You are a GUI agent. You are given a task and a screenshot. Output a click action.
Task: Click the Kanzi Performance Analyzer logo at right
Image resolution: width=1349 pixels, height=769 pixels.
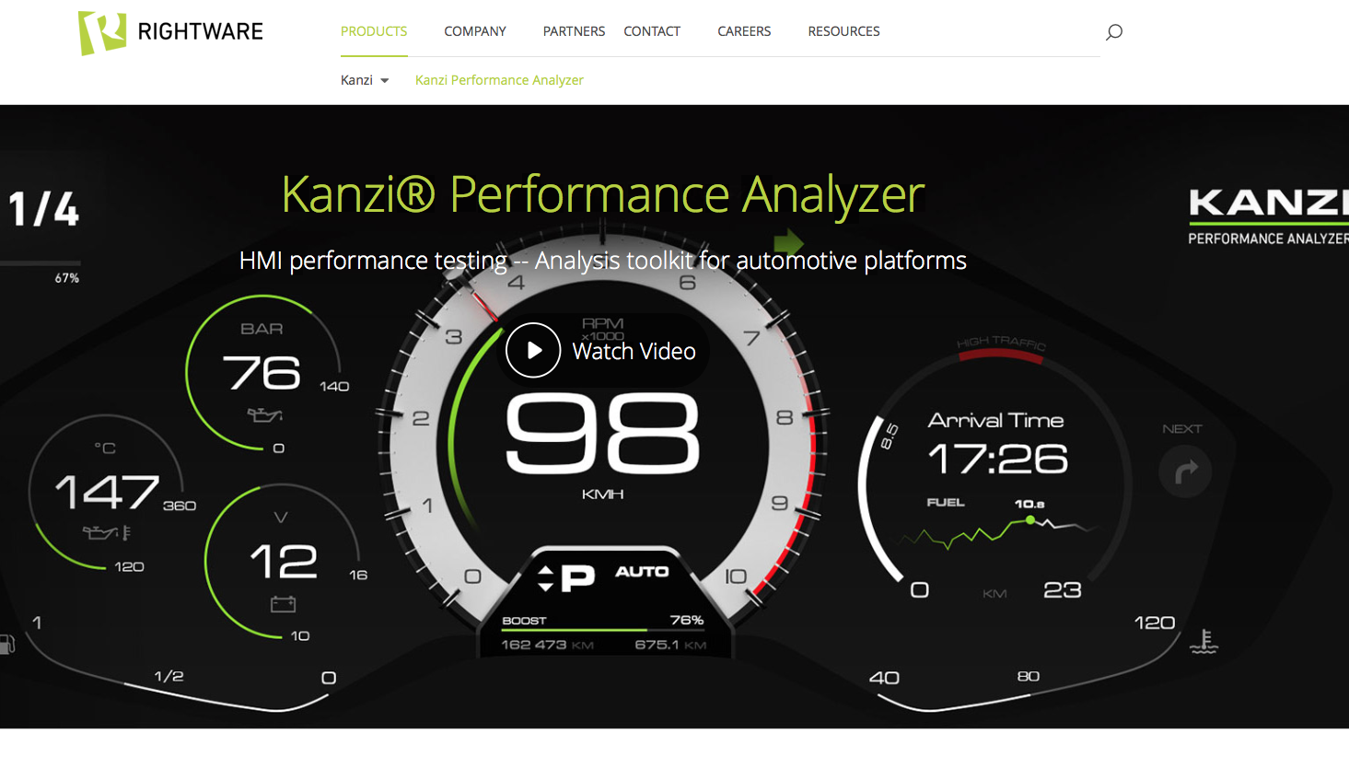click(1268, 216)
